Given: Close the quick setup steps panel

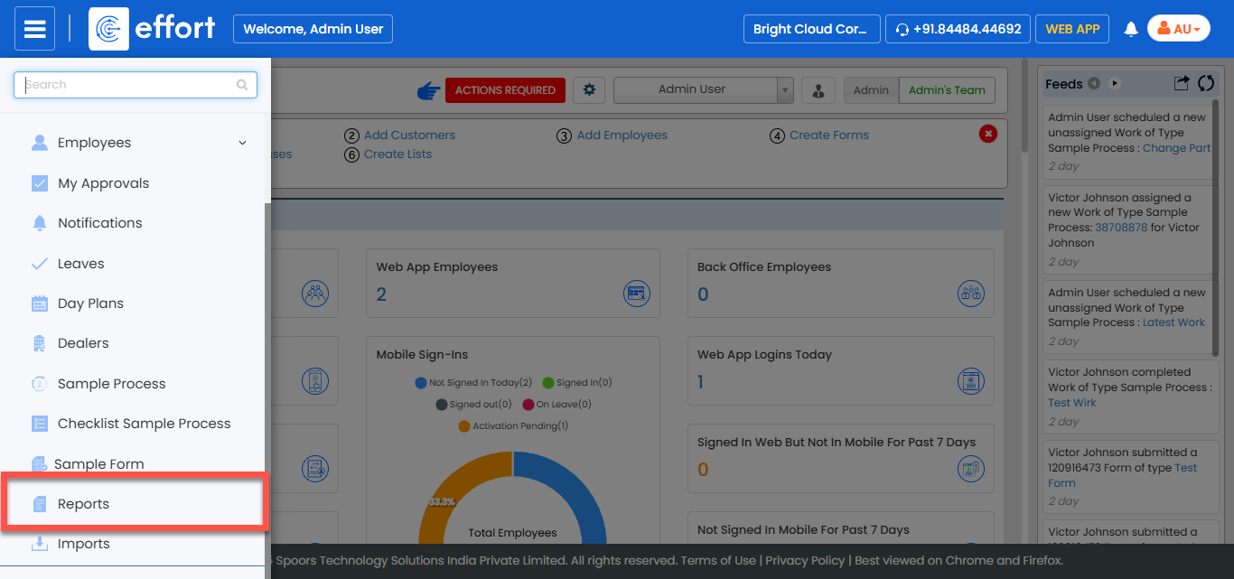Looking at the screenshot, I should [x=988, y=134].
